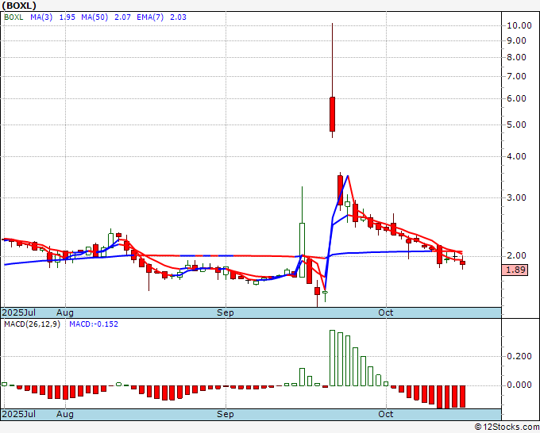Click the MA(50) legend label
The image size is (540, 433).
pos(94,17)
